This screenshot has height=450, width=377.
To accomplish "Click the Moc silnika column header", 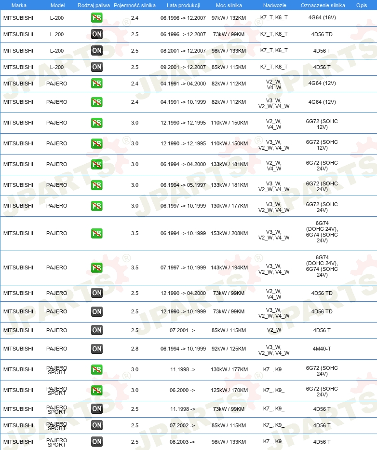I will point(229,5).
